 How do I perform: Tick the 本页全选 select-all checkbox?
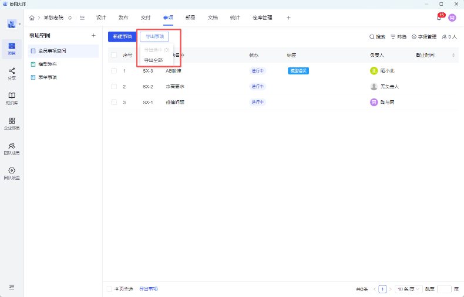pyautogui.click(x=109, y=289)
